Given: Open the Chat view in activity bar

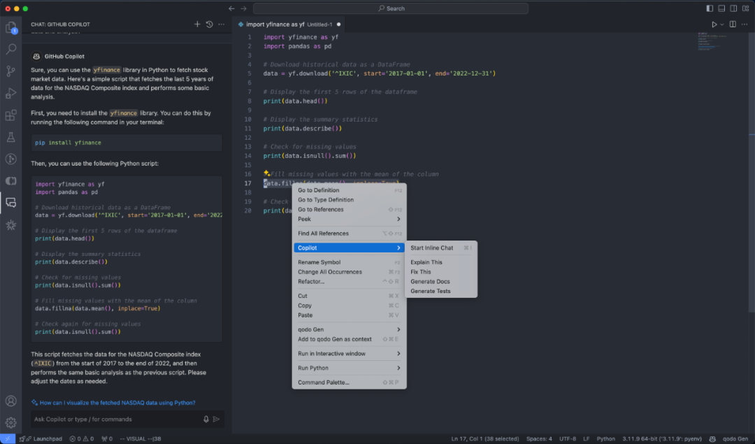Looking at the screenshot, I should point(10,203).
